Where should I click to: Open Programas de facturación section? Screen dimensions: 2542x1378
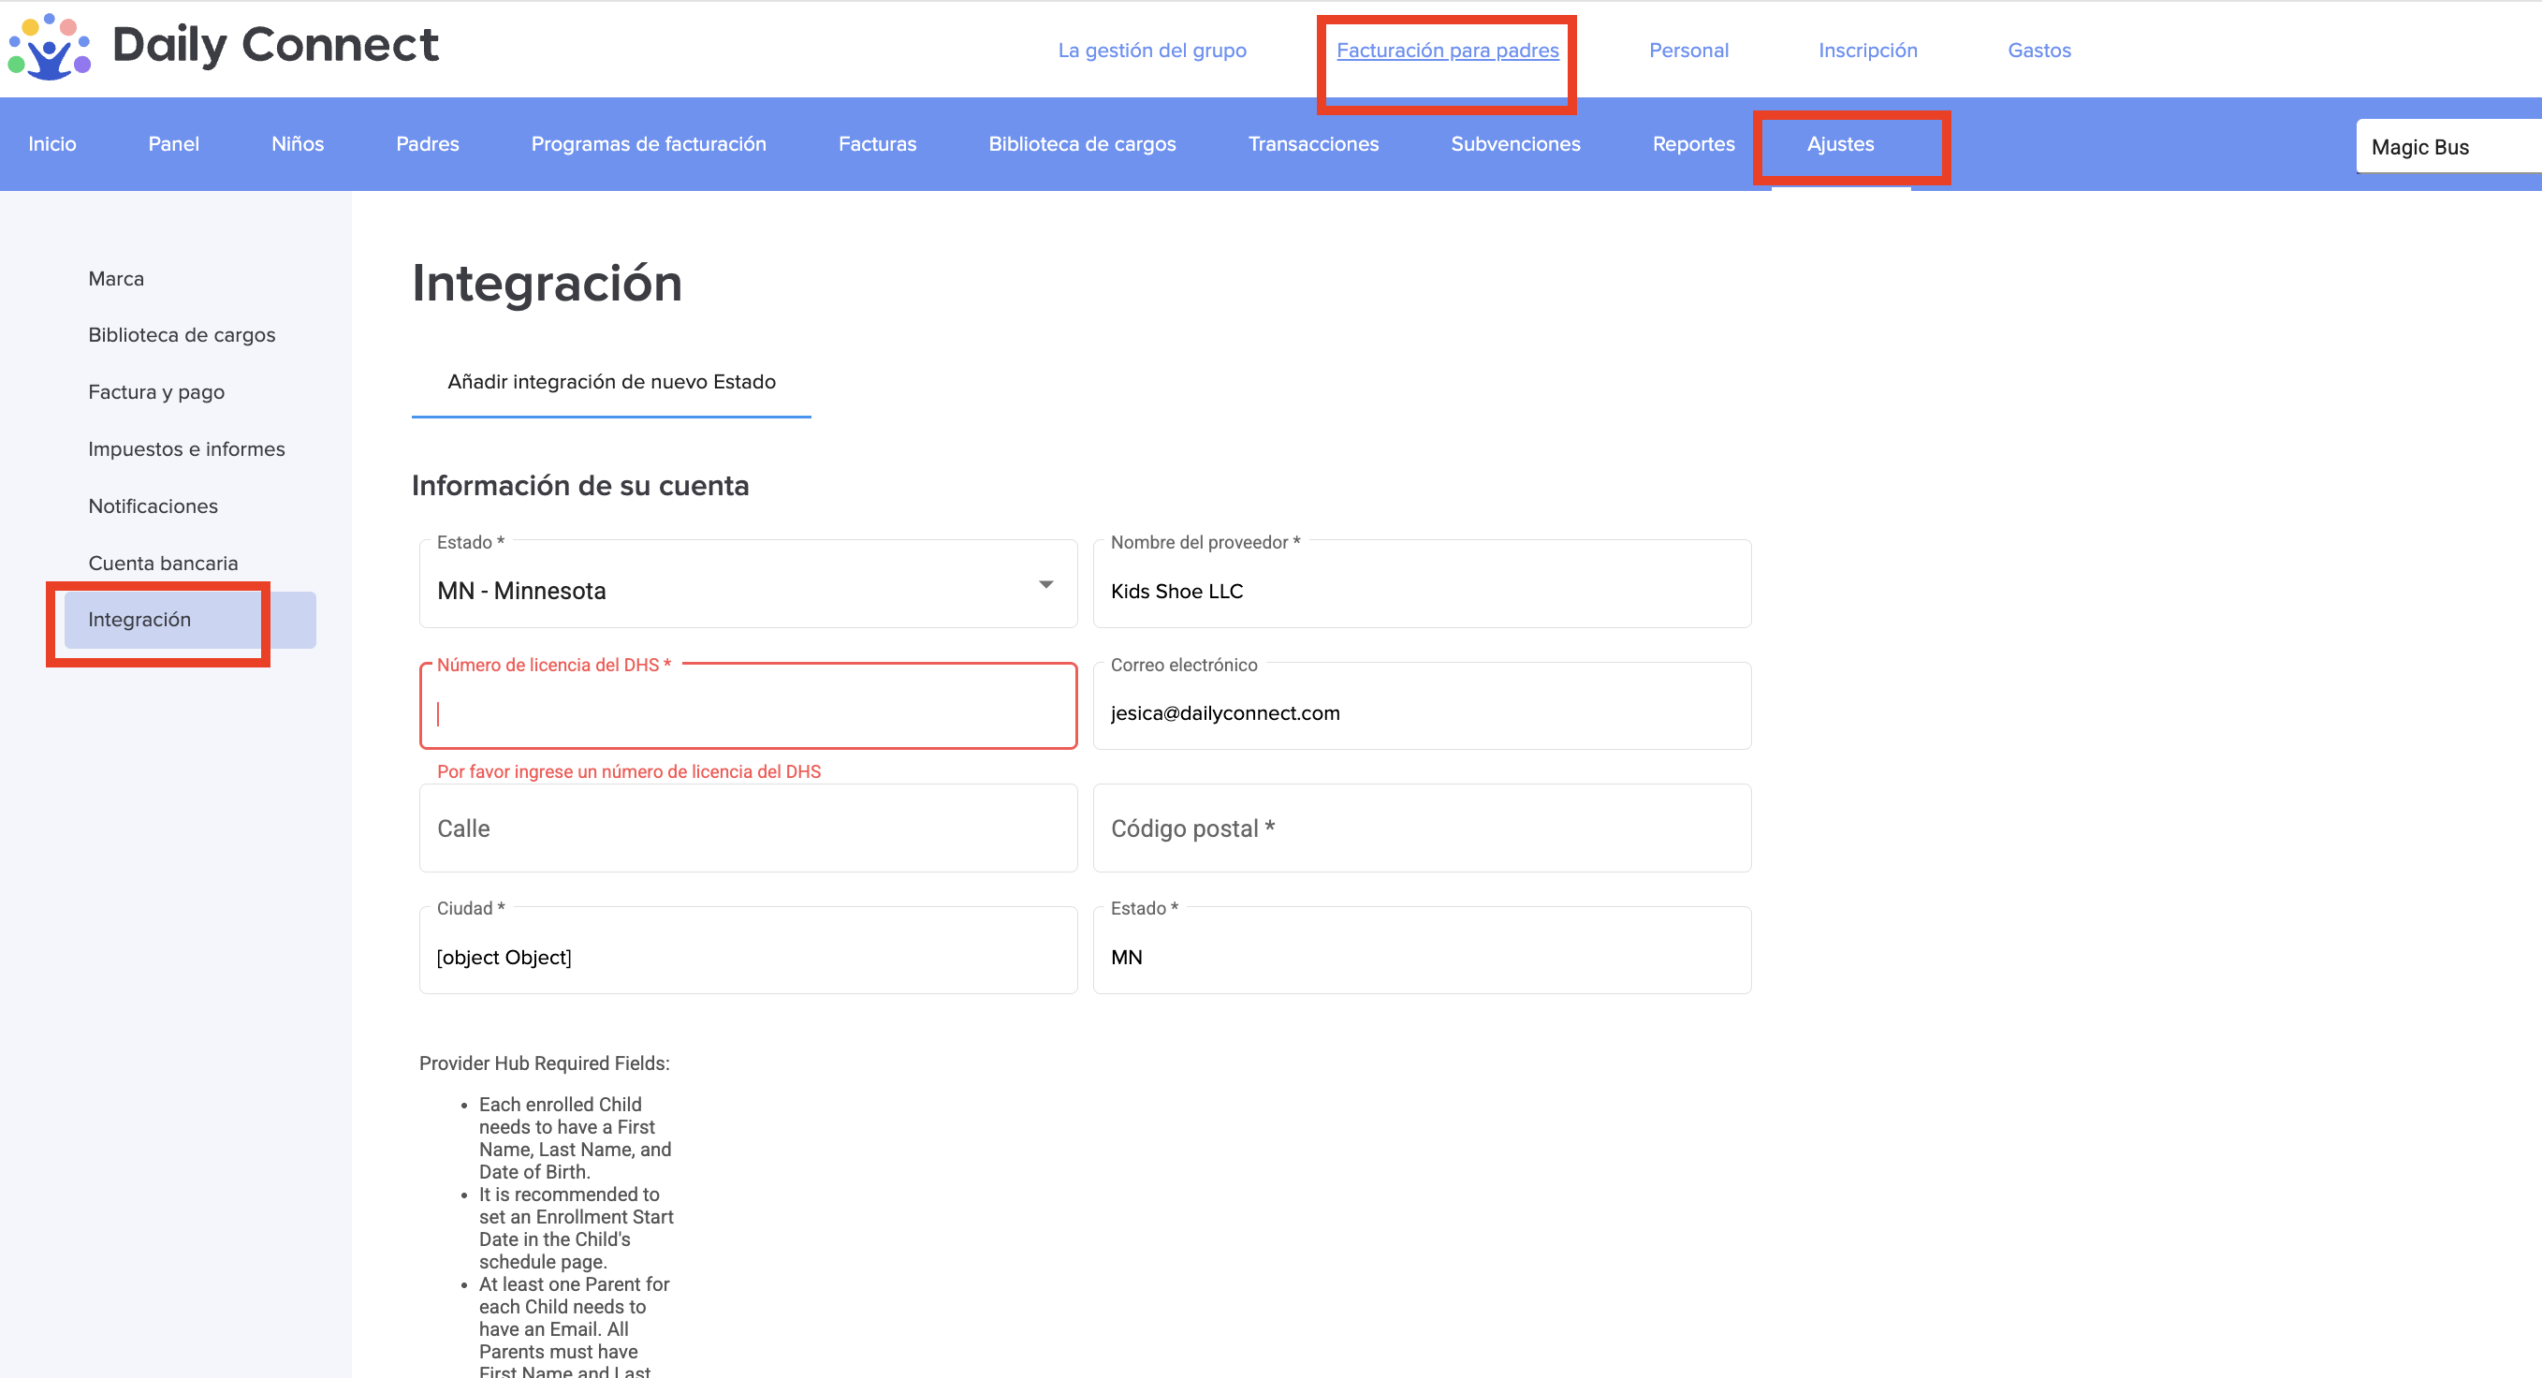[x=649, y=144]
